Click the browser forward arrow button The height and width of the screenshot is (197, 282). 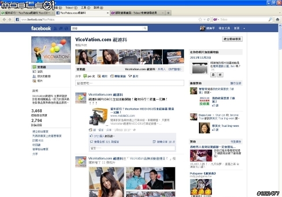[x=10, y=19]
